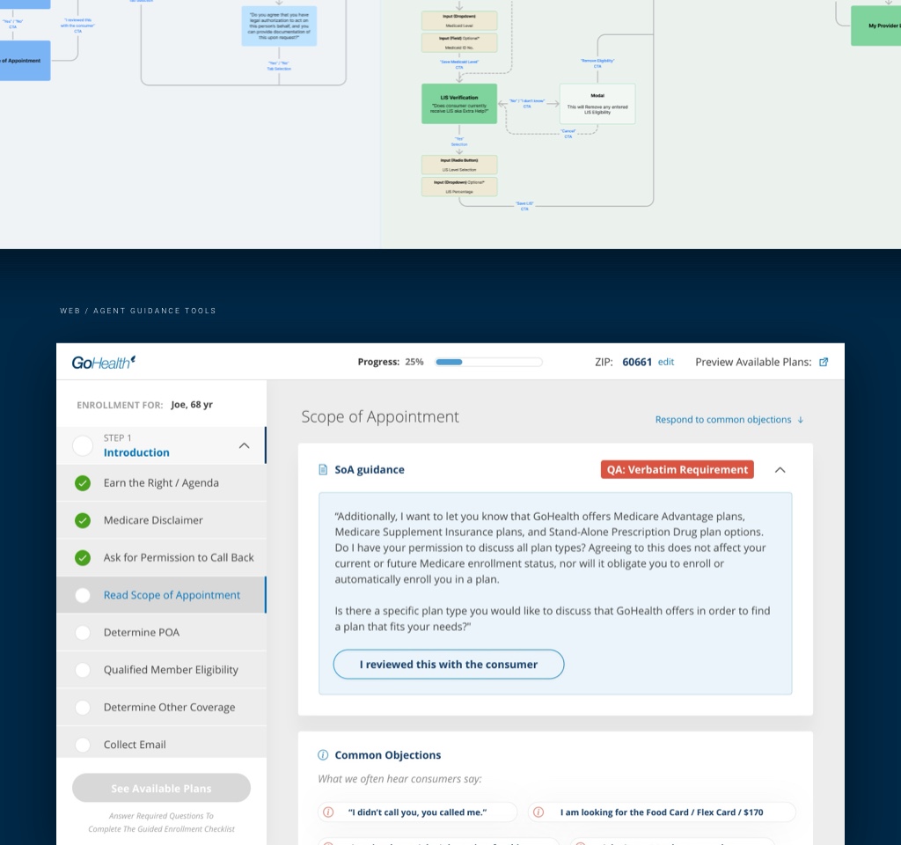Click the blue "of Appointment" flowchart node
Image resolution: width=901 pixels, height=845 pixels.
(26, 61)
